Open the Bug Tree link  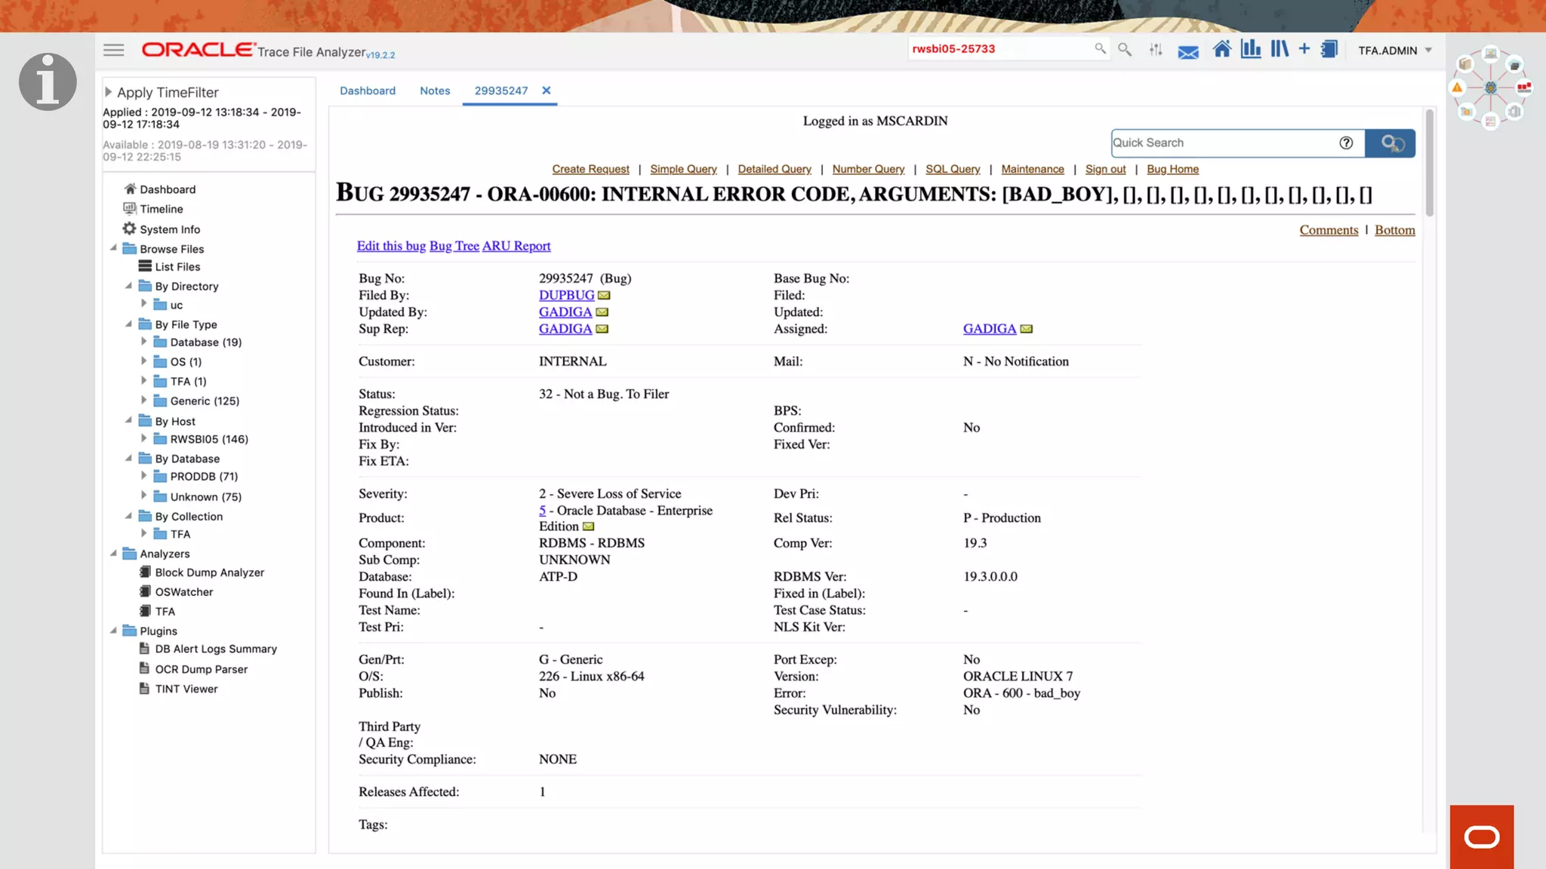tap(454, 246)
